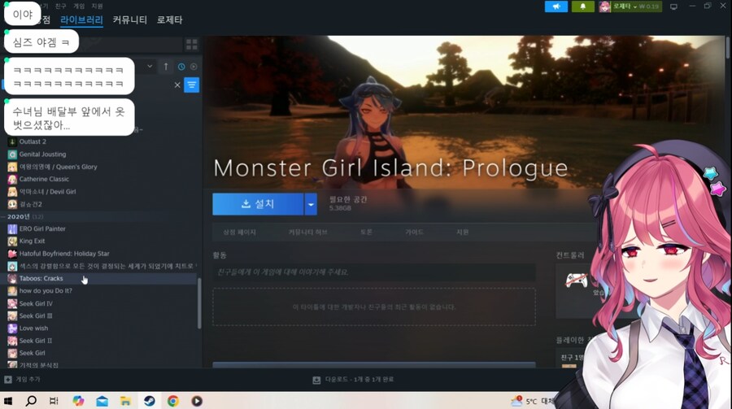Open the game page 지원 link
Viewport: 732px width, 409px height.
(x=462, y=232)
